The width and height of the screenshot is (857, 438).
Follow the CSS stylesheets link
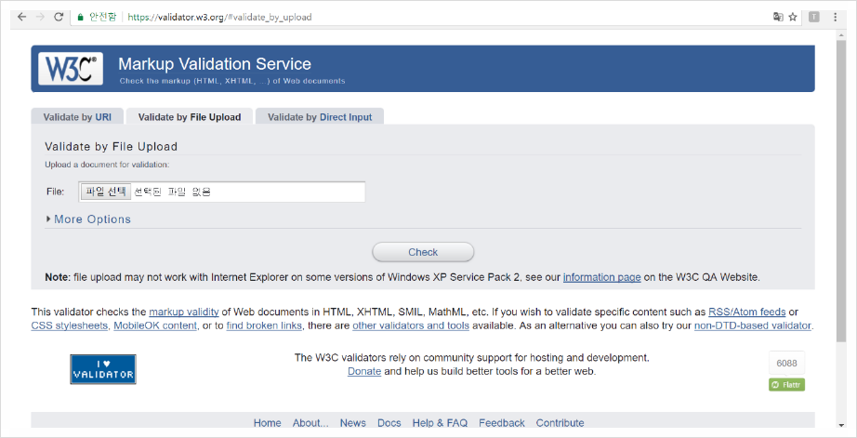point(70,325)
